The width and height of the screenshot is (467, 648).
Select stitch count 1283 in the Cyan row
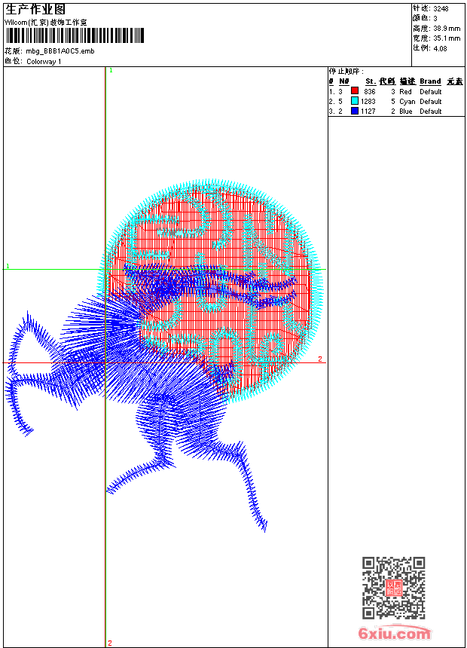(368, 102)
